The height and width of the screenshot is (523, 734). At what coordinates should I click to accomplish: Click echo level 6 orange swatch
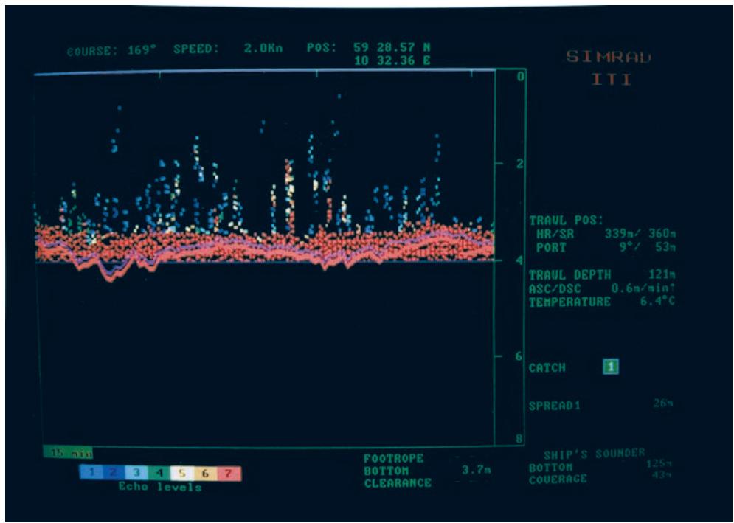tap(204, 472)
